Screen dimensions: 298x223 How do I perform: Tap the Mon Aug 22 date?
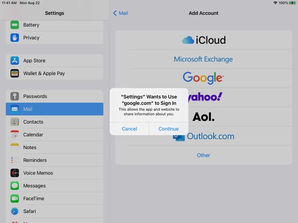30,3
